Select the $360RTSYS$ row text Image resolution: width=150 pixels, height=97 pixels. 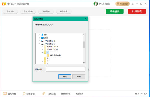[52, 49]
